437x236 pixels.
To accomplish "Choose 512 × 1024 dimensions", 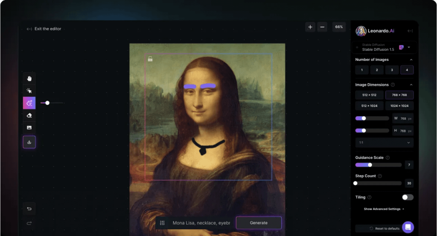I will point(369,106).
